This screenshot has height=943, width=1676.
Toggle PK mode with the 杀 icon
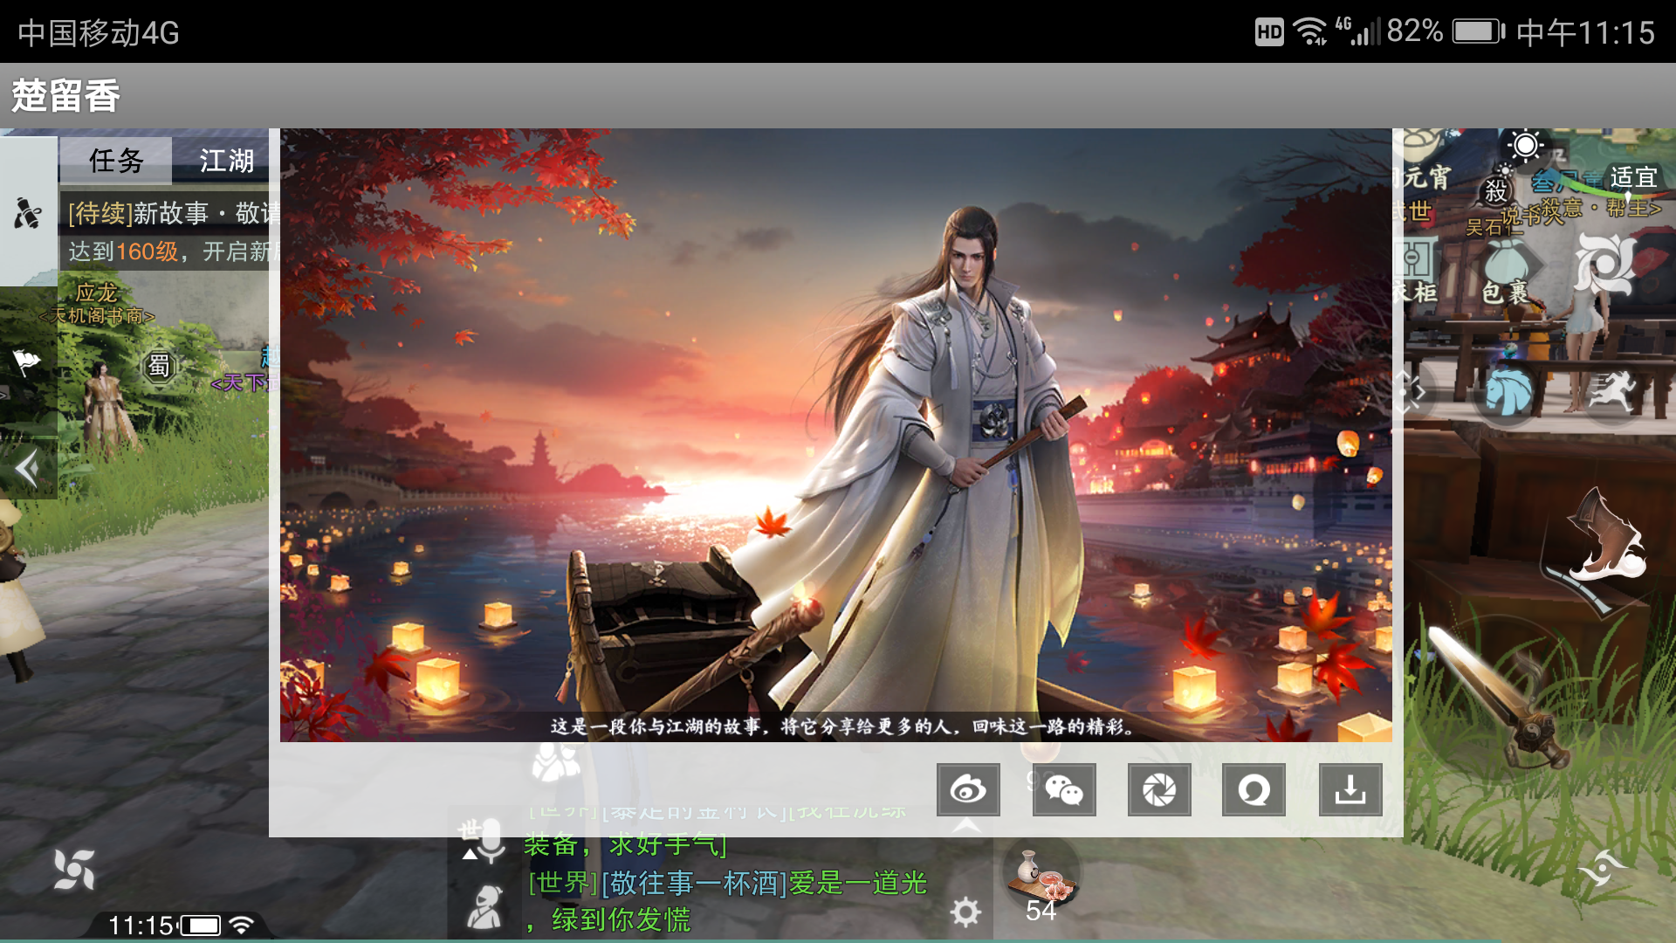pos(1497,192)
